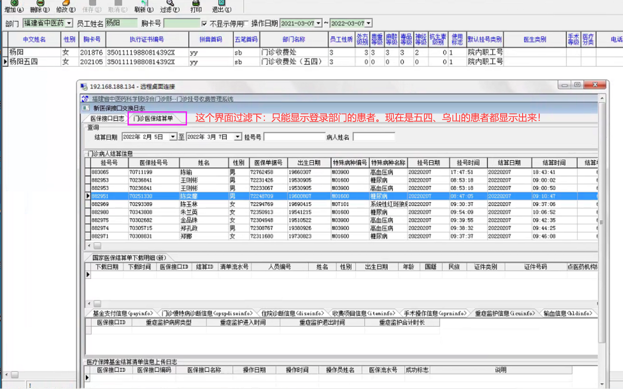Click the 取消 (Cancel) toolbar icon
This screenshot has width=623, height=389.
pos(118,3)
